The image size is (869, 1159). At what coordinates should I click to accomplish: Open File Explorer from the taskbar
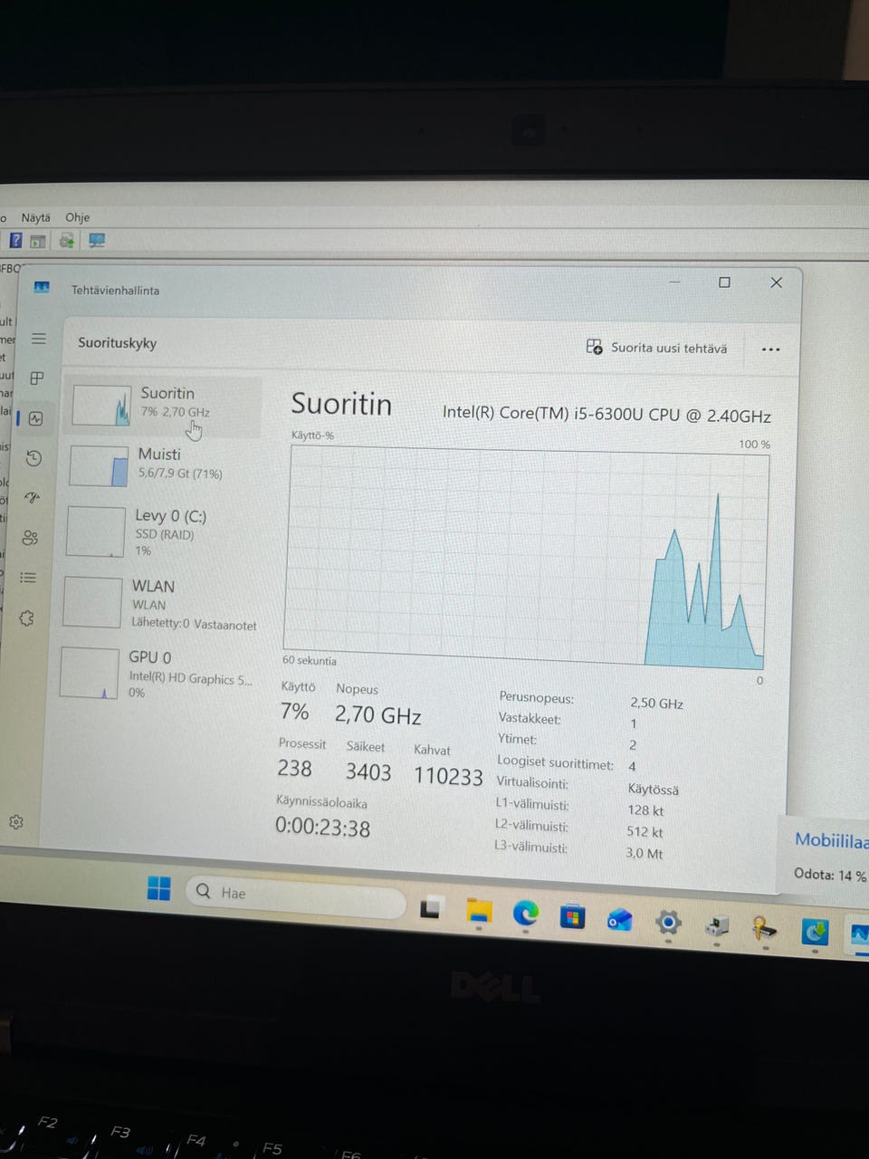tap(478, 912)
